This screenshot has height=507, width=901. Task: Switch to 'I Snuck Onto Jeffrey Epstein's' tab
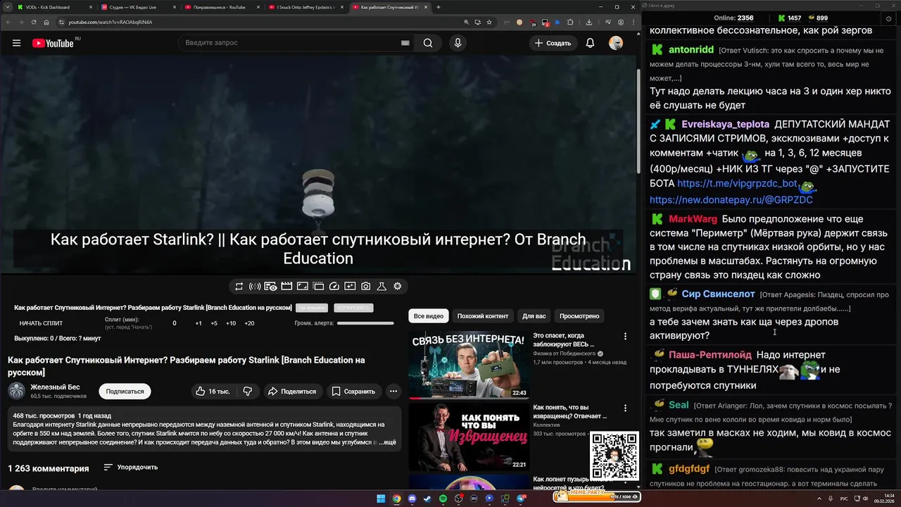306,7
